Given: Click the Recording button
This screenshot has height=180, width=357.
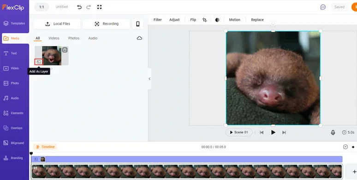Looking at the screenshot, I should pos(107,24).
